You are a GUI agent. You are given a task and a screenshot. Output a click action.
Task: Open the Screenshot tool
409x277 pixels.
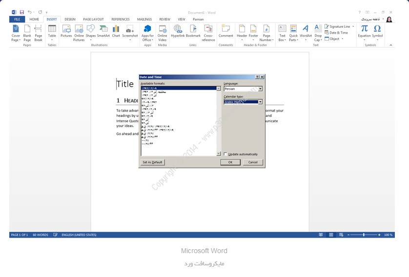(x=130, y=33)
